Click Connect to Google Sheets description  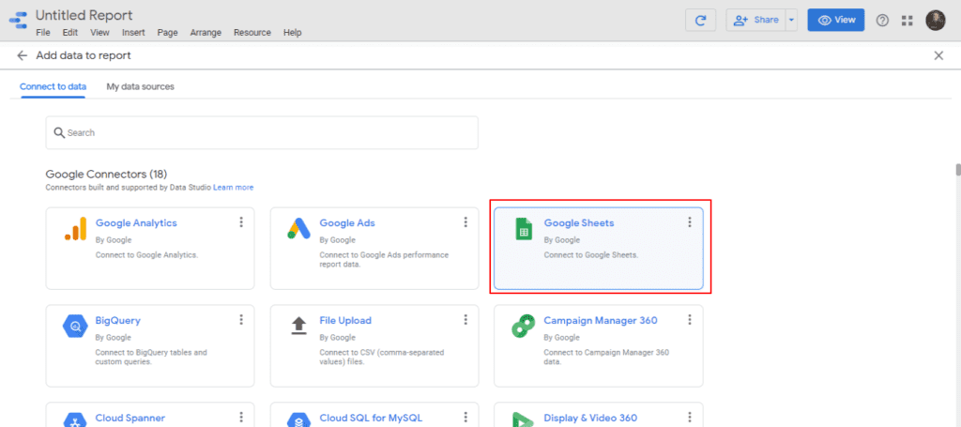pos(591,255)
